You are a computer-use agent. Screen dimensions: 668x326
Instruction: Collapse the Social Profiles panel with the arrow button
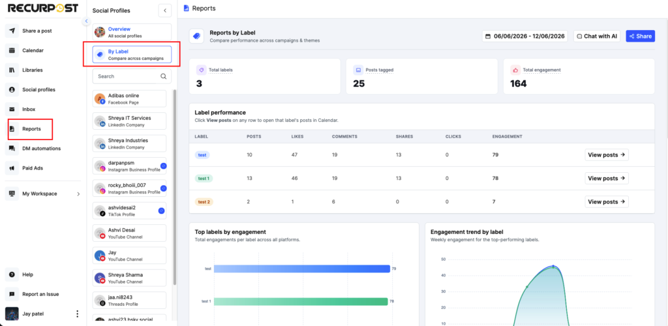click(x=165, y=10)
